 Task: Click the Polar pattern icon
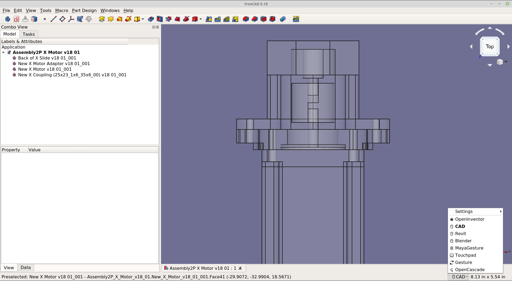point(226,19)
